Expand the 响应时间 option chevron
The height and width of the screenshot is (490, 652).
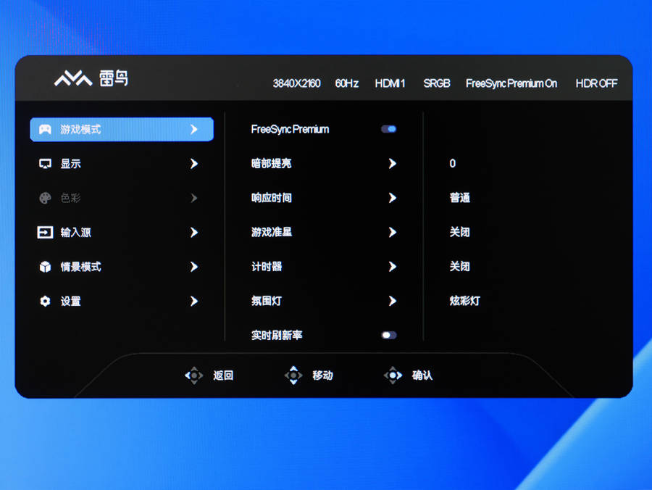392,198
